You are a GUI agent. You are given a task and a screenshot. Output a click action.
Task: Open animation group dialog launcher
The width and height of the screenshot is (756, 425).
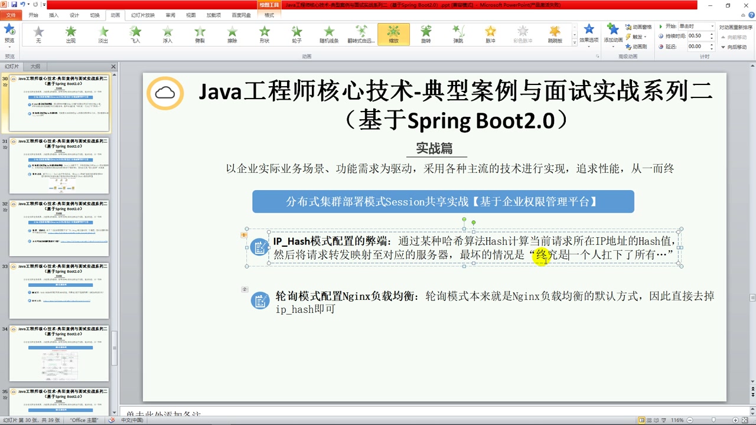tap(597, 57)
